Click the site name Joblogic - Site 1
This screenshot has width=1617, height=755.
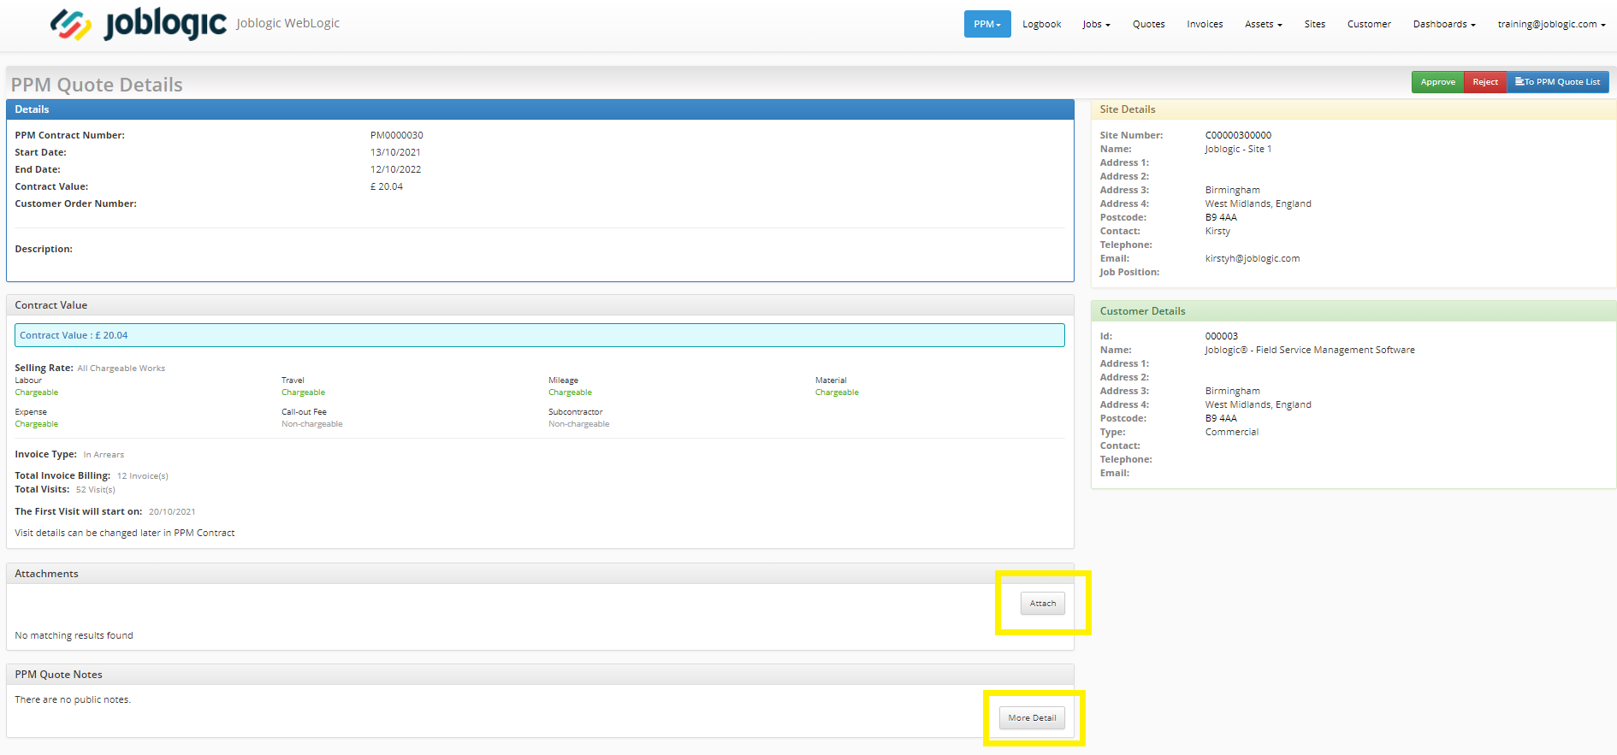(1238, 149)
